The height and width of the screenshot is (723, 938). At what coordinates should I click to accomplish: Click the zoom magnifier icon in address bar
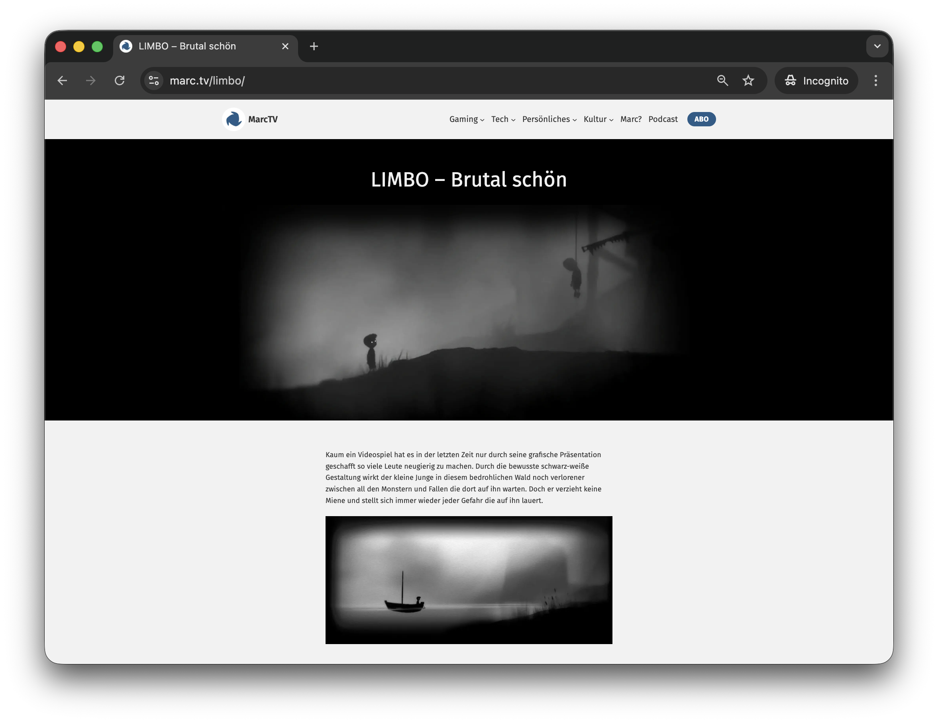722,81
